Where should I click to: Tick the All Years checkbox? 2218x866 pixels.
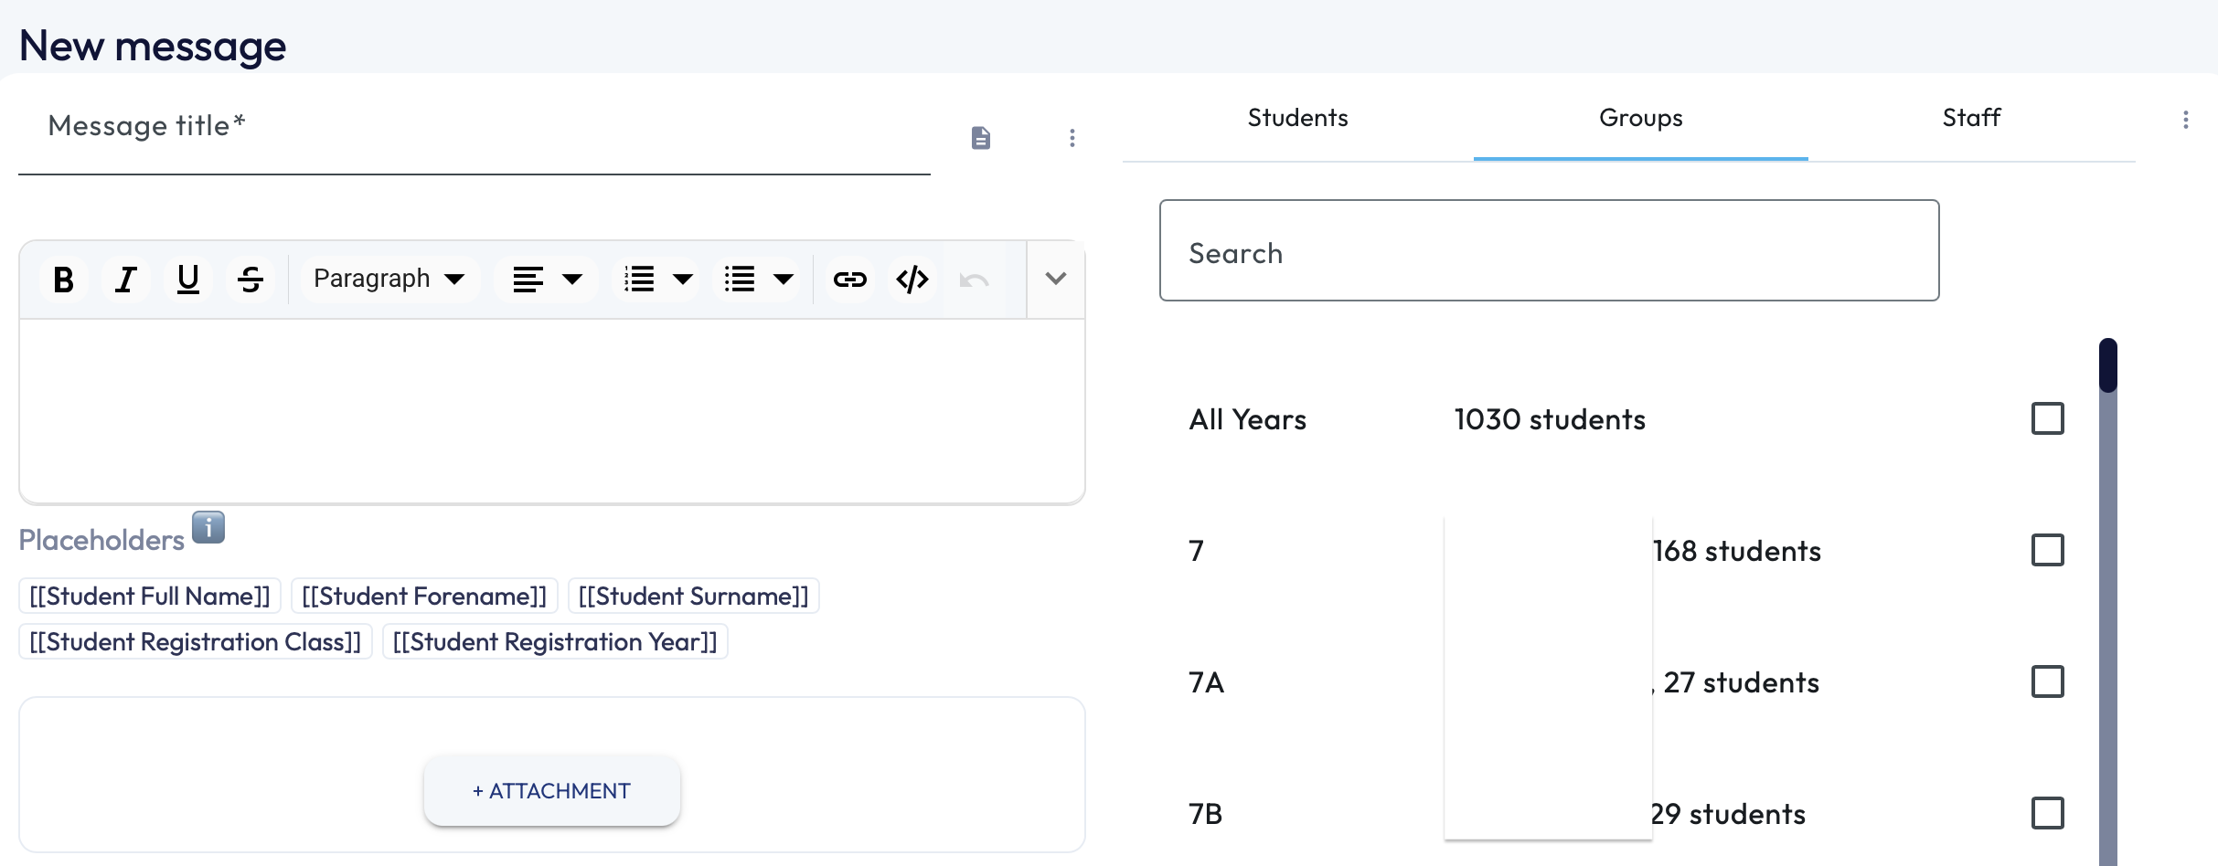click(x=2047, y=419)
